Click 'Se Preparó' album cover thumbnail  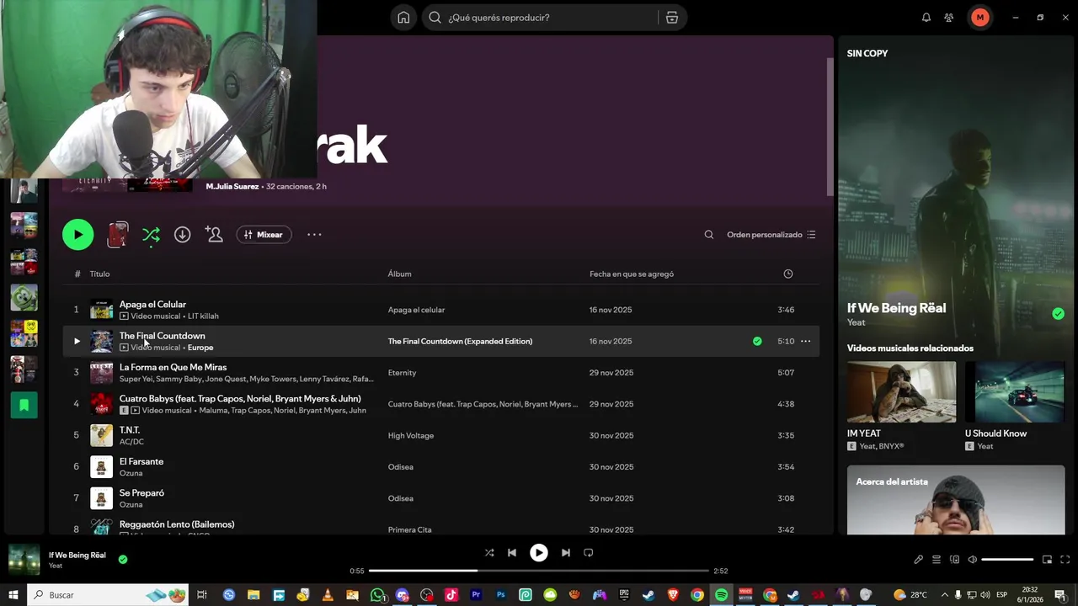tap(101, 498)
